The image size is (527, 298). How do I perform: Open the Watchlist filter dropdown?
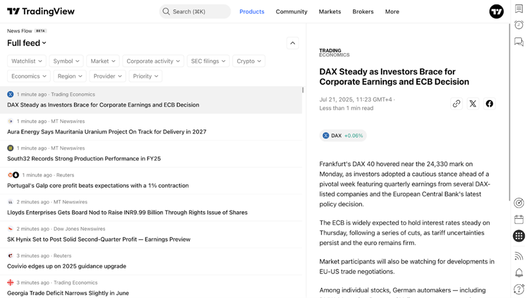(26, 61)
